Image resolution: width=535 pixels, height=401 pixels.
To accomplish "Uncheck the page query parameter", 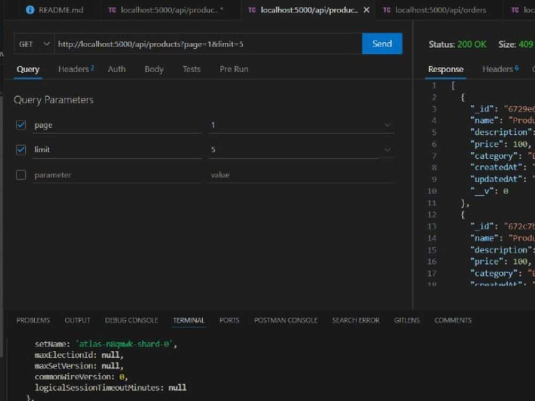I will point(21,125).
